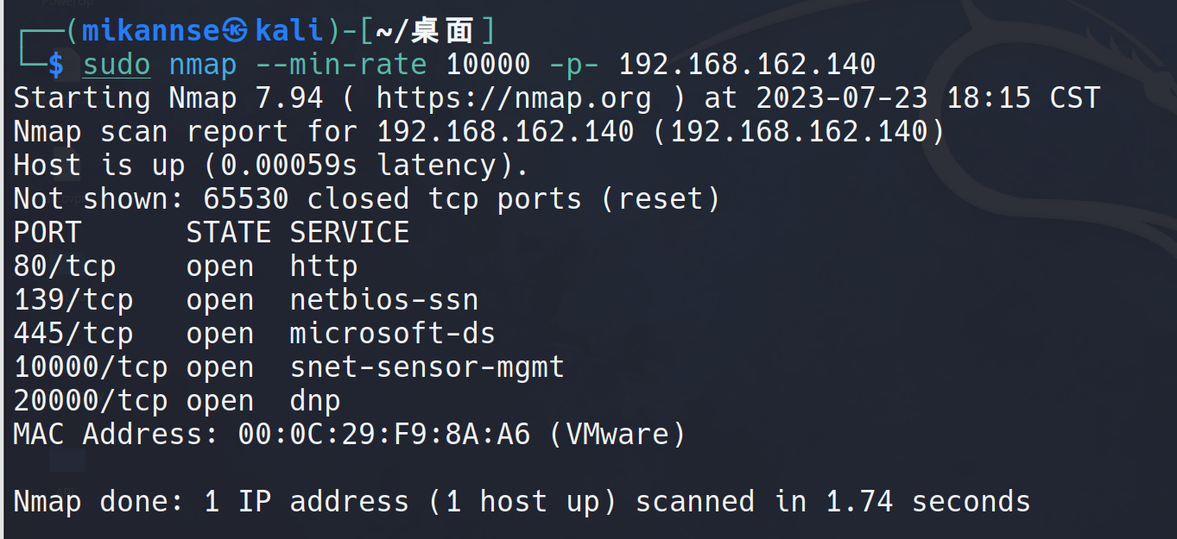This screenshot has width=1177, height=539.
Task: Click the snet-sensor-mgmt service name
Action: [x=427, y=367]
